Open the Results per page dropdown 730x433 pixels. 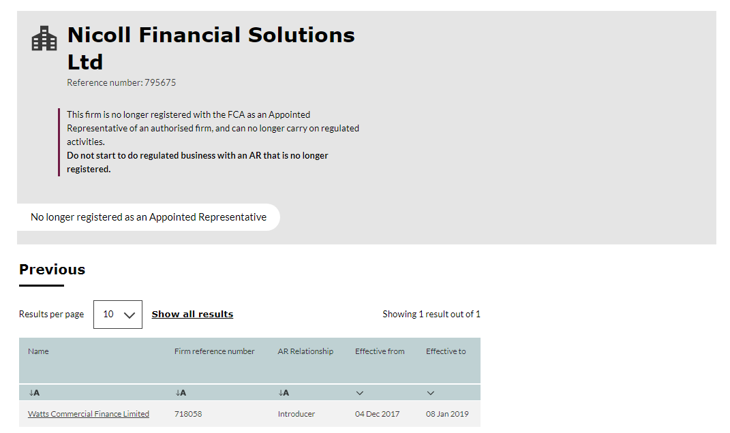coord(118,315)
